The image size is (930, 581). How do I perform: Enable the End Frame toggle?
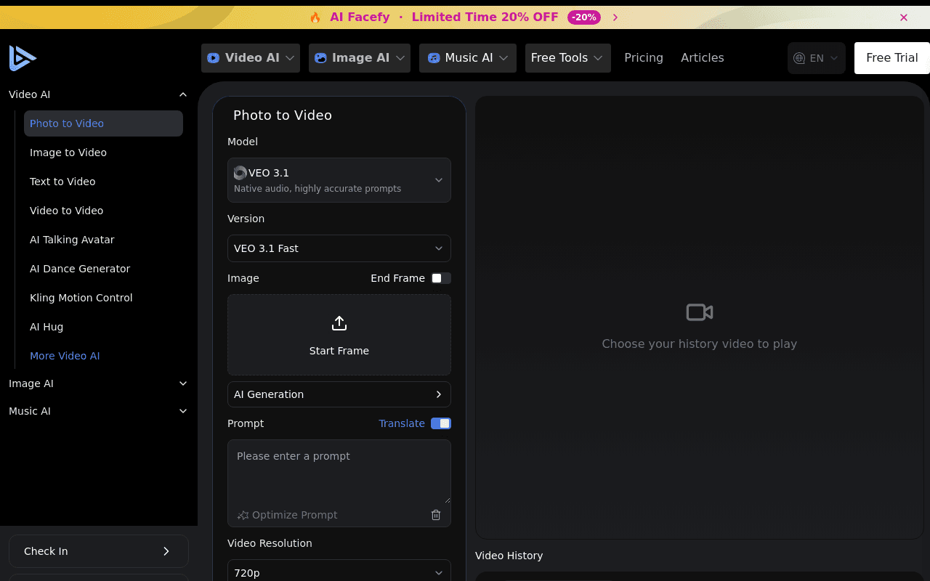click(441, 278)
